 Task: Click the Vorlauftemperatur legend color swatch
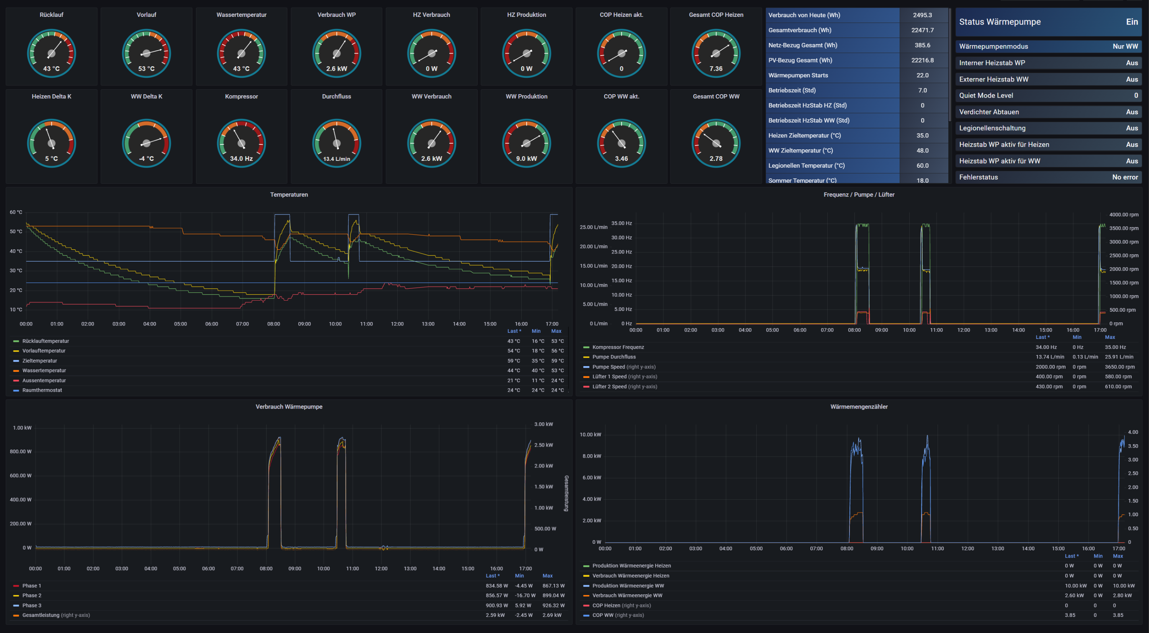point(16,351)
